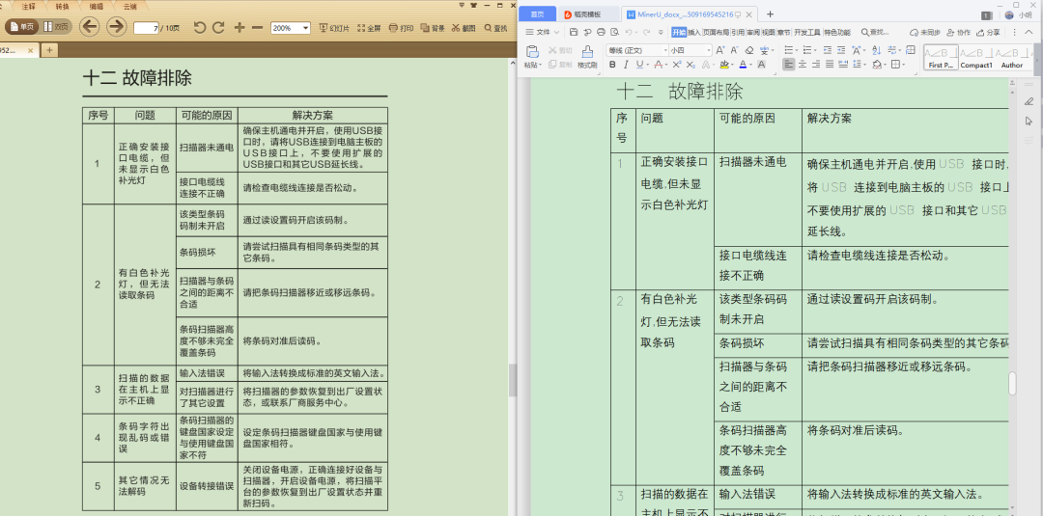Open the 编辑 tab in PDF reader

tap(96, 6)
